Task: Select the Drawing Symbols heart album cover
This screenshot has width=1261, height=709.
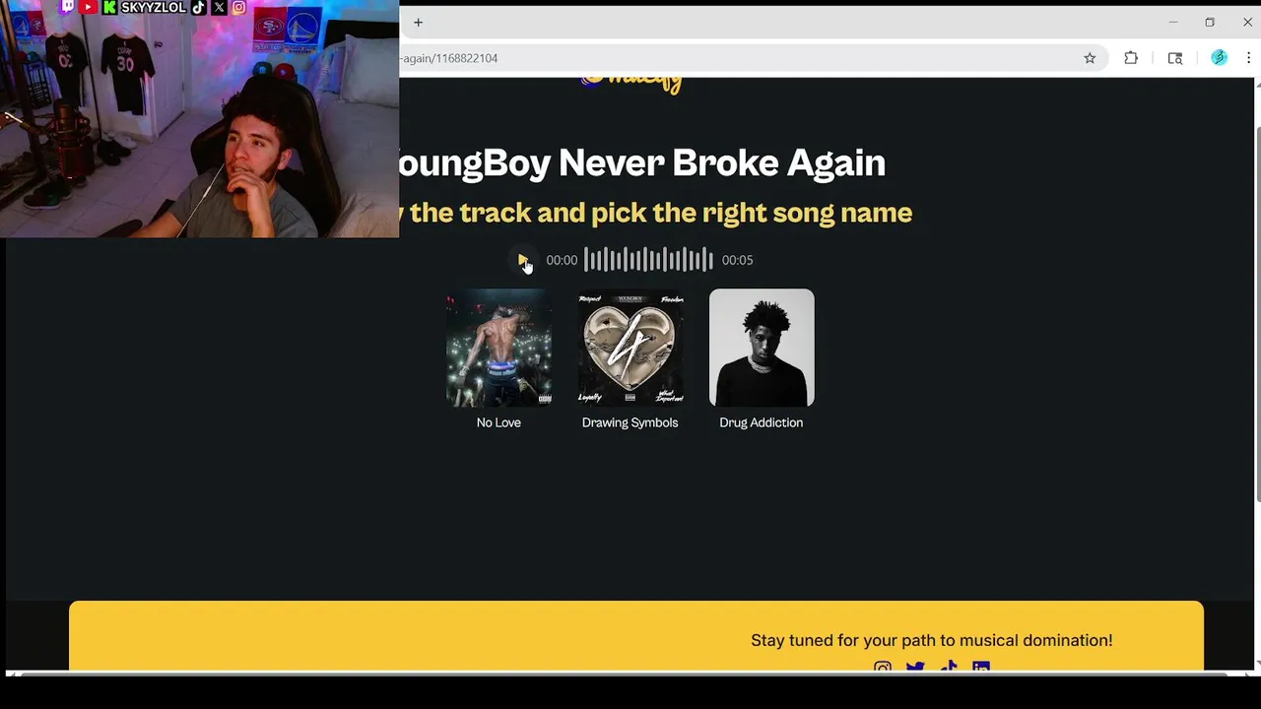Action: pos(630,348)
